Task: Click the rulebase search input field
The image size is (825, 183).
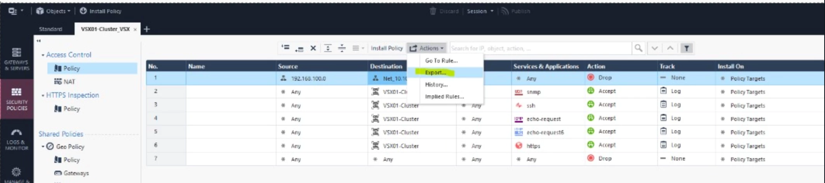Action: coord(540,48)
